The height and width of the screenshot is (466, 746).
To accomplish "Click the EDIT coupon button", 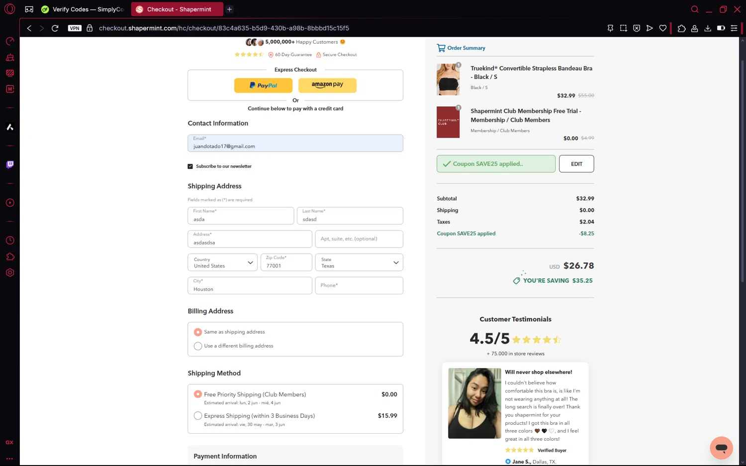I will [x=576, y=164].
